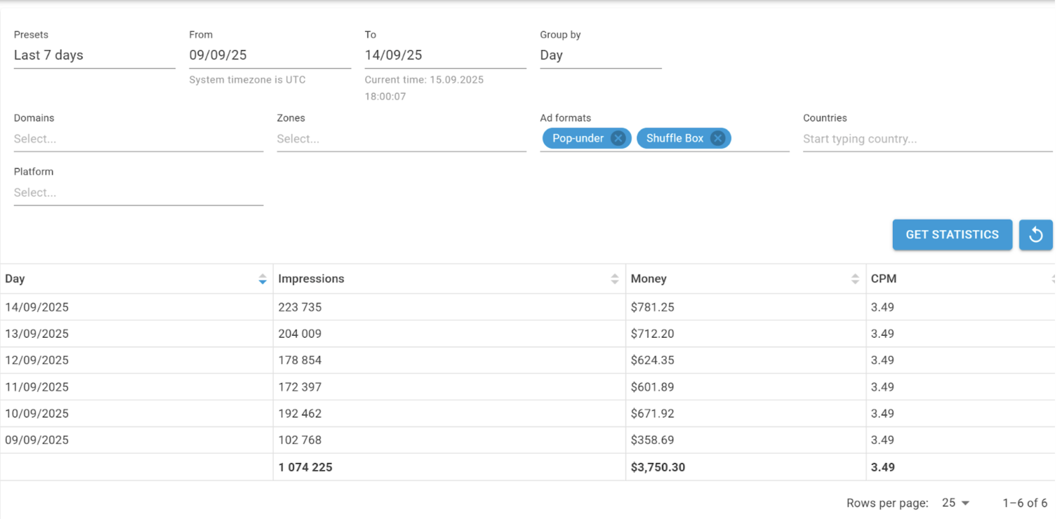
Task: Open the Domains select dropdown
Action: [x=138, y=139]
